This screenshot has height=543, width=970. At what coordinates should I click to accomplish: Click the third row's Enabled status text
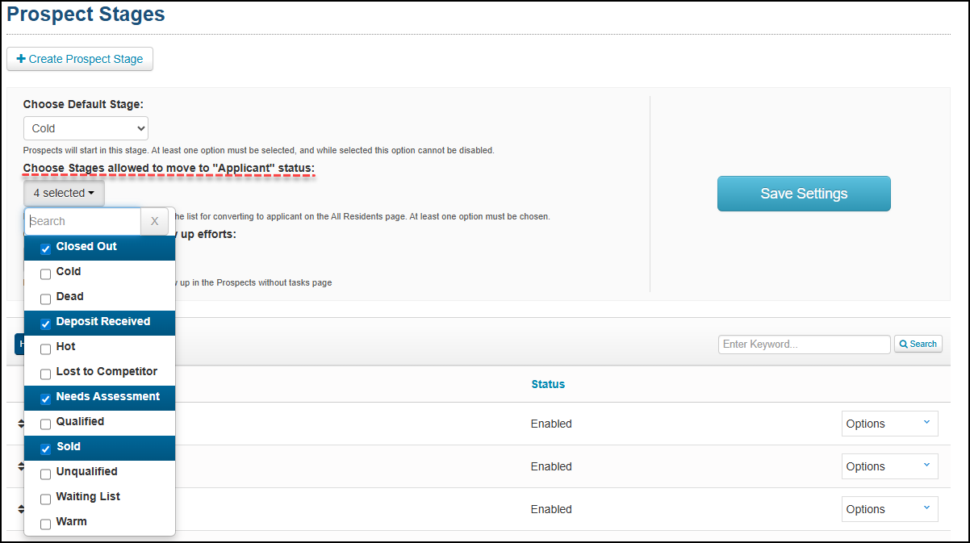tap(551, 509)
